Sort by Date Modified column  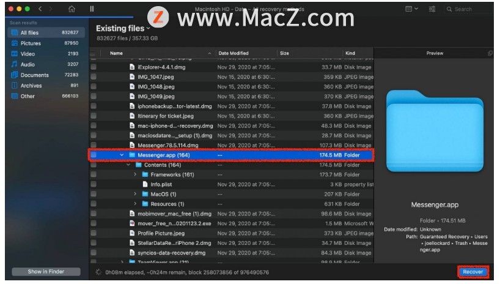coord(233,53)
